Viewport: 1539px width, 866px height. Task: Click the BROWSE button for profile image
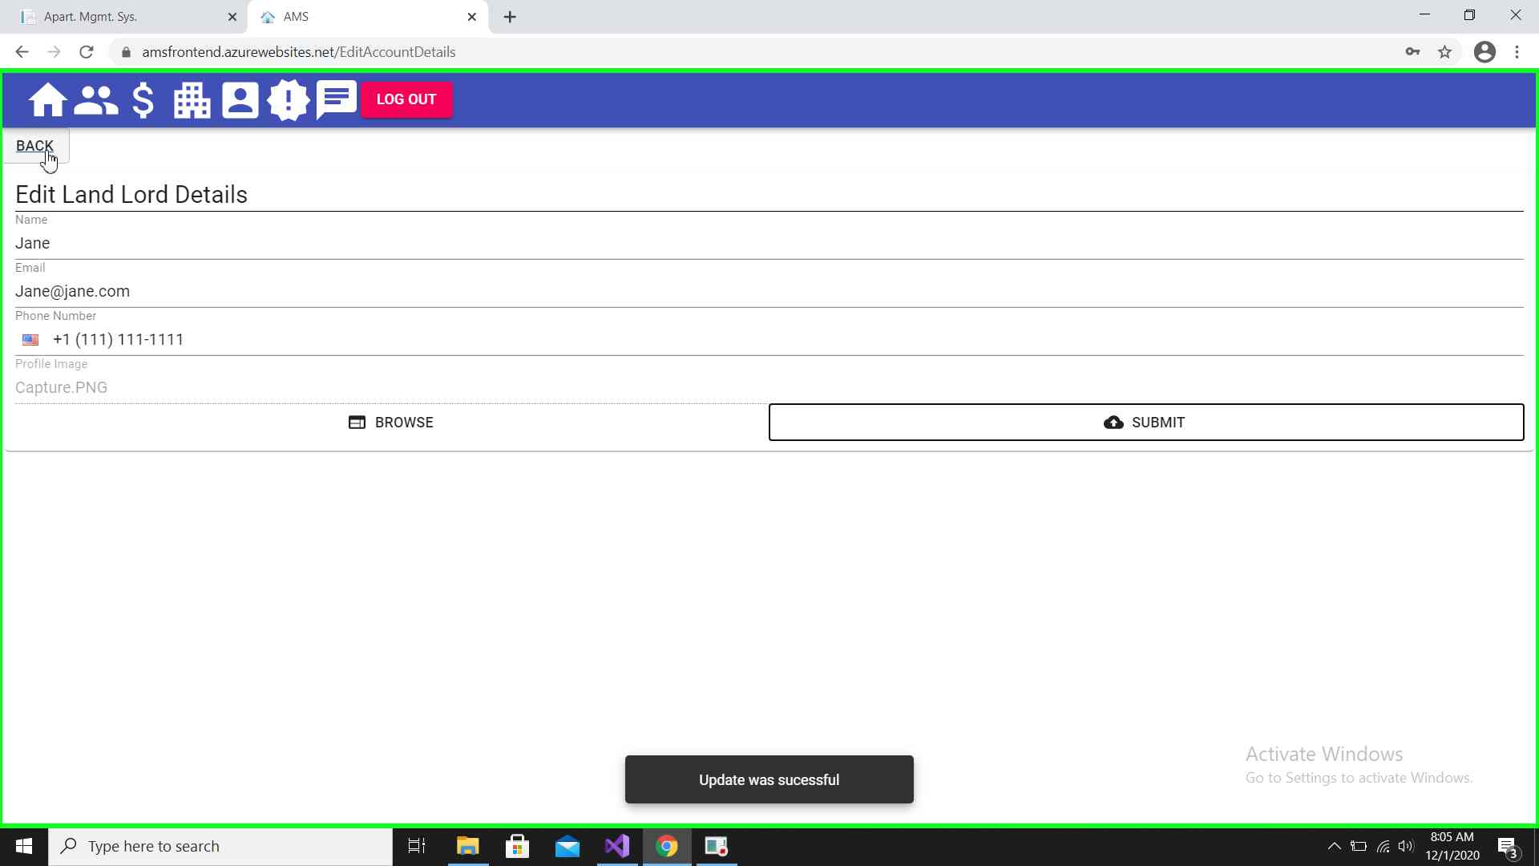click(x=391, y=423)
